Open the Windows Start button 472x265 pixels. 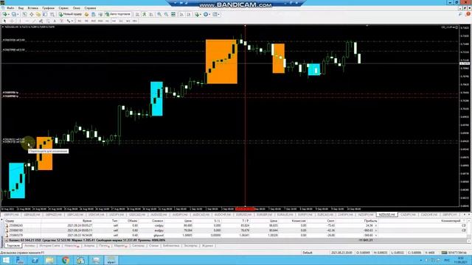click(6, 260)
